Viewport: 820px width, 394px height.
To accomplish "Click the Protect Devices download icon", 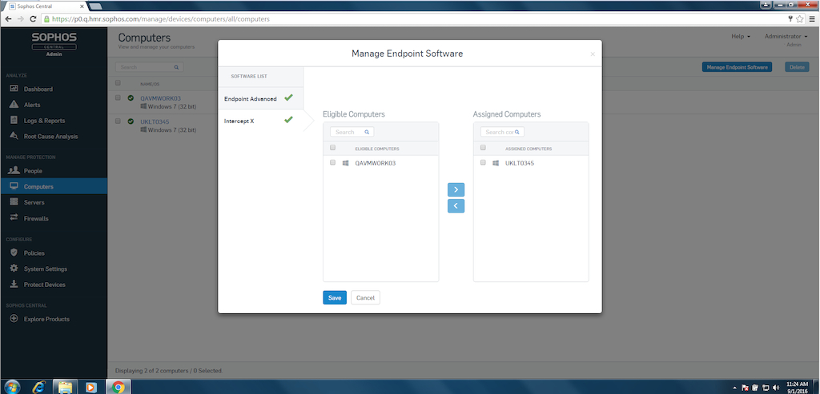I will point(14,285).
